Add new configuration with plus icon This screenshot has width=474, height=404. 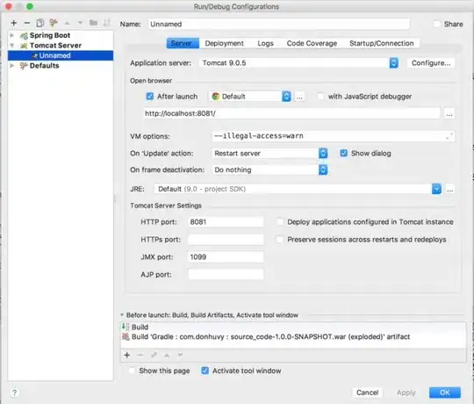(x=13, y=23)
